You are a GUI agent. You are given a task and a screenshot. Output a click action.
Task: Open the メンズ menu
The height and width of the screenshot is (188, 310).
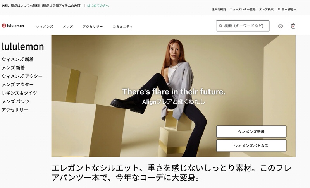(x=68, y=26)
